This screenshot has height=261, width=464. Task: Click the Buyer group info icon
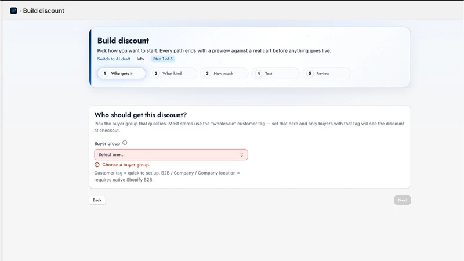point(125,143)
